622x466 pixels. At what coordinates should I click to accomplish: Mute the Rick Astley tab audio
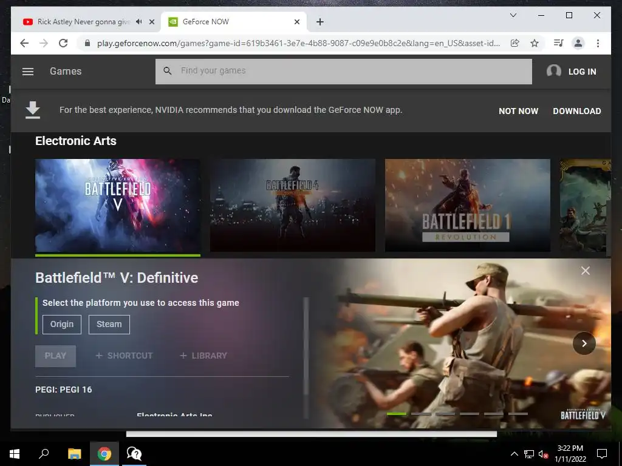tap(138, 22)
